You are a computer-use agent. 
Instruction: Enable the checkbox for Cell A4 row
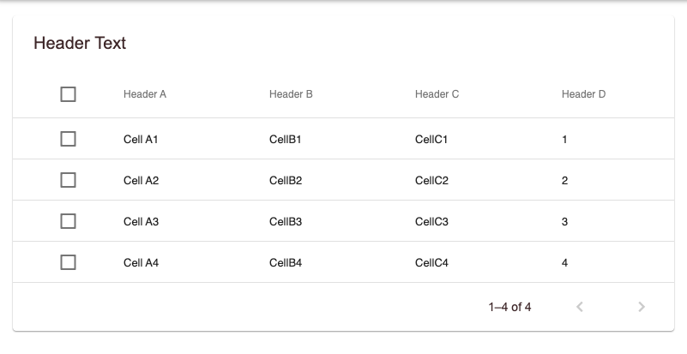click(x=69, y=262)
